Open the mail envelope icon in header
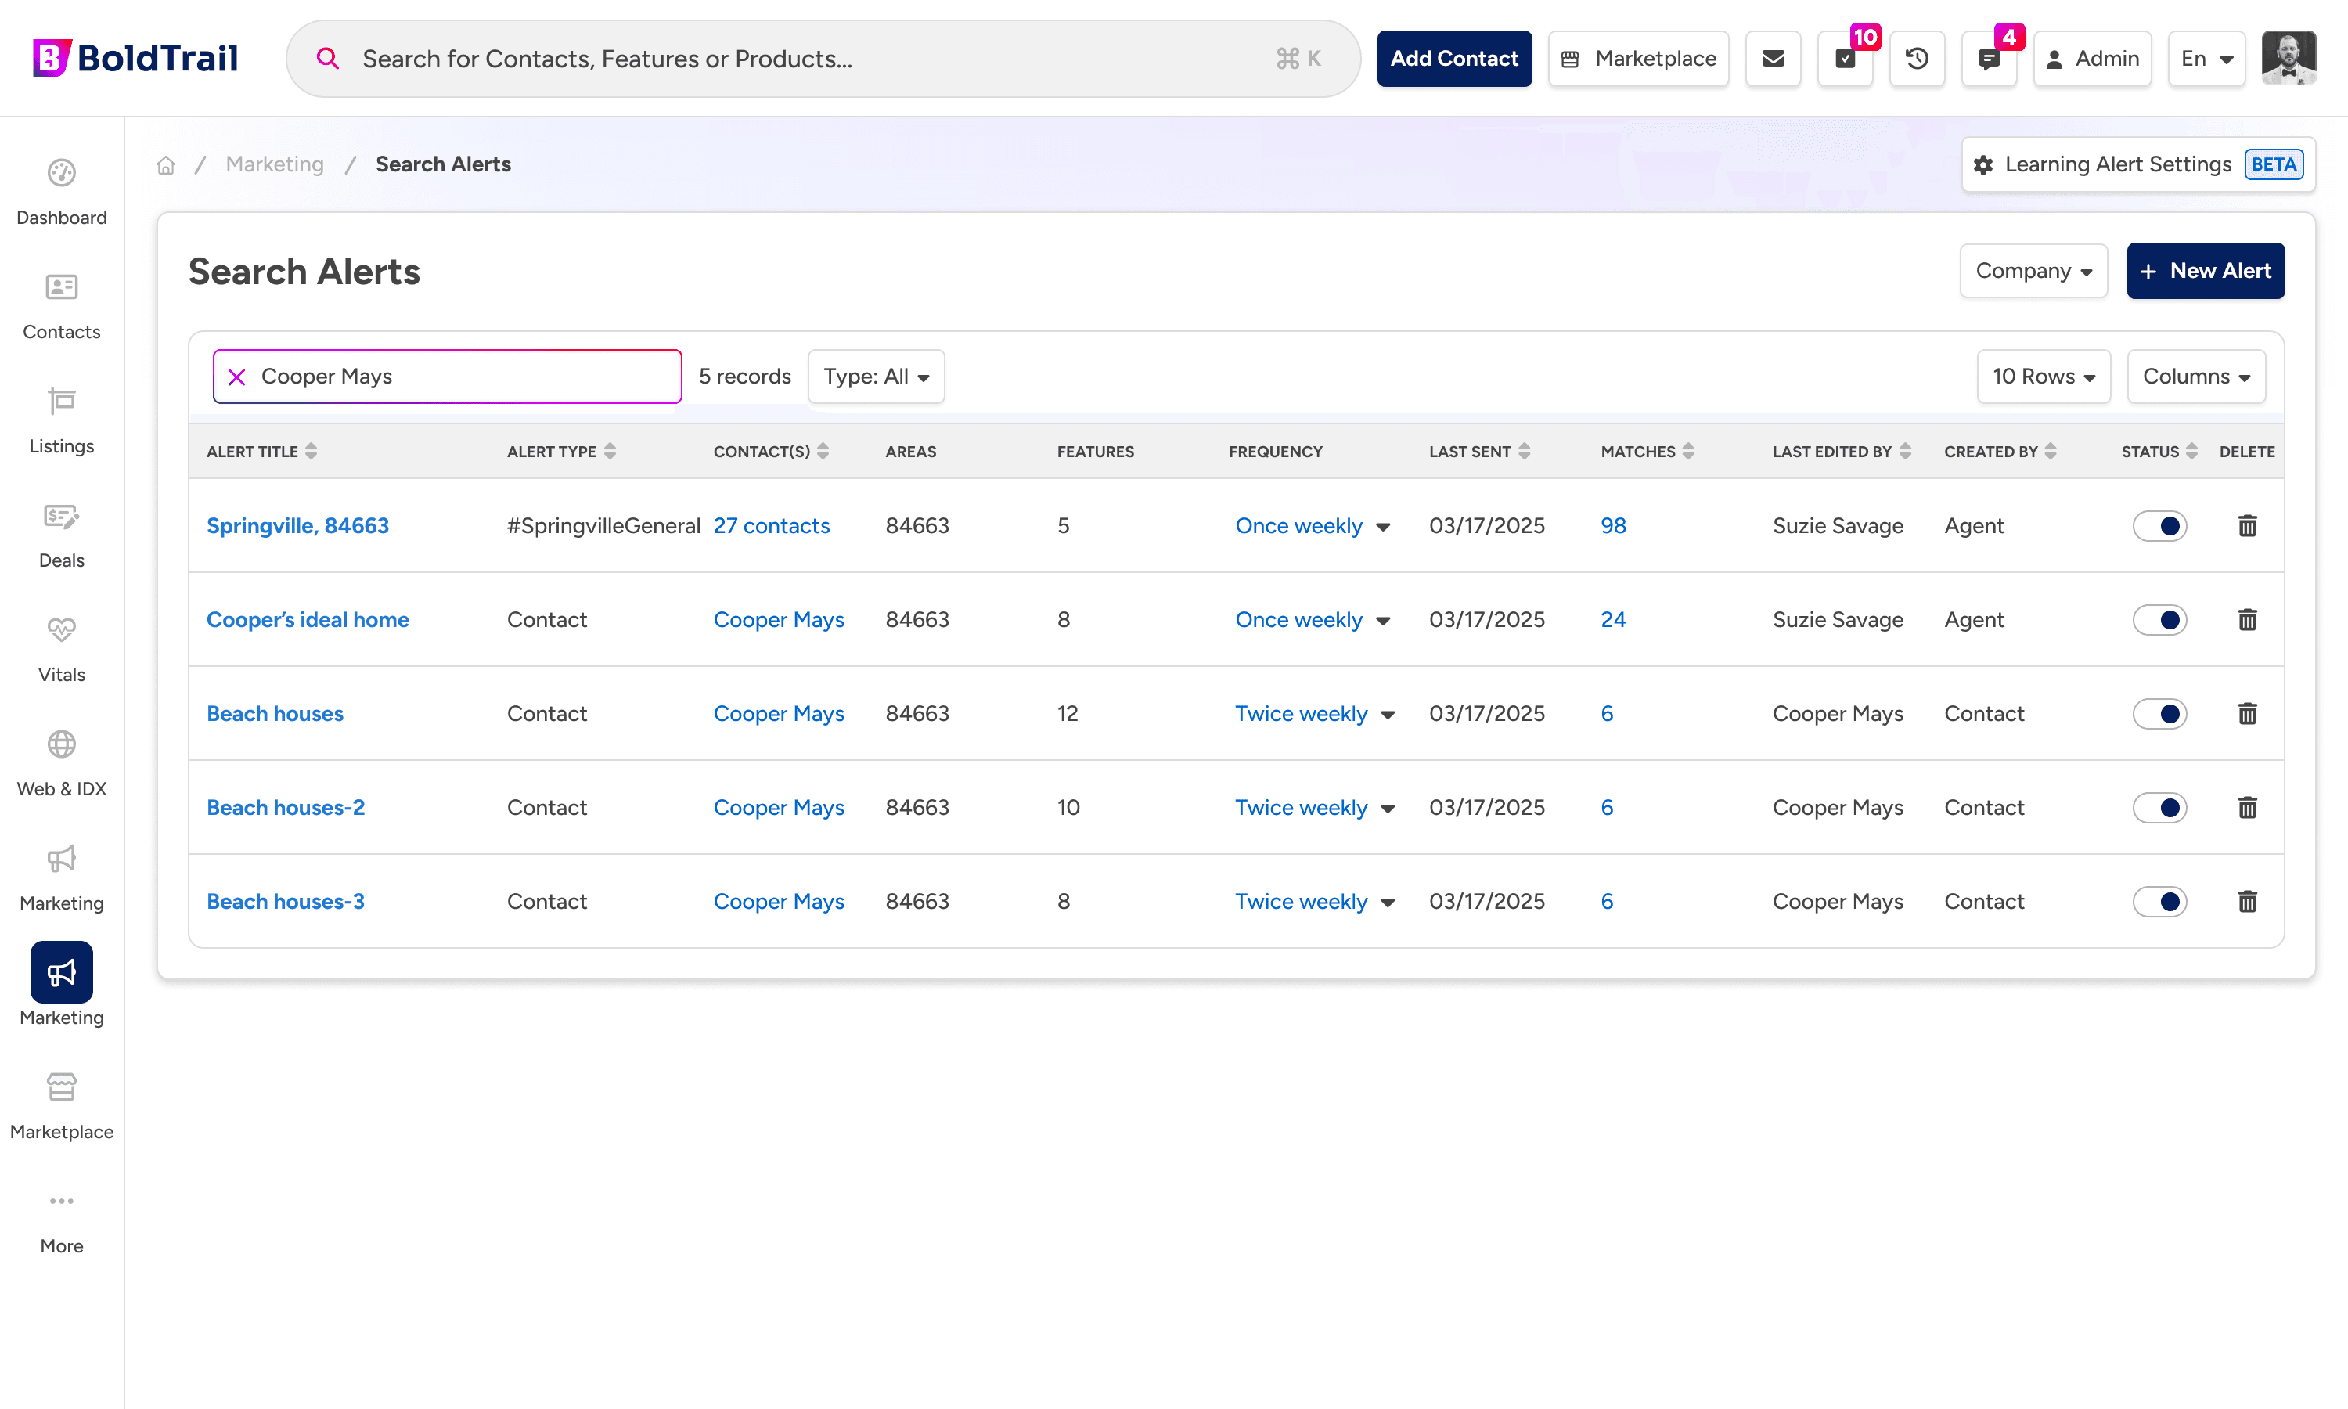Viewport: 2348px width, 1409px height. [1773, 59]
